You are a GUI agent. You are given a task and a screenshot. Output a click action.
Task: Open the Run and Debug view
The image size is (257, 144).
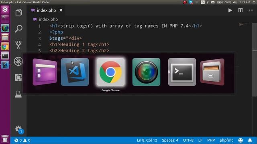click(18, 61)
